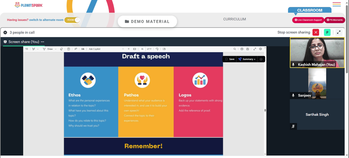This screenshot has height=158, width=349.
Task: Open the Classroom tab
Action: (x=310, y=10)
